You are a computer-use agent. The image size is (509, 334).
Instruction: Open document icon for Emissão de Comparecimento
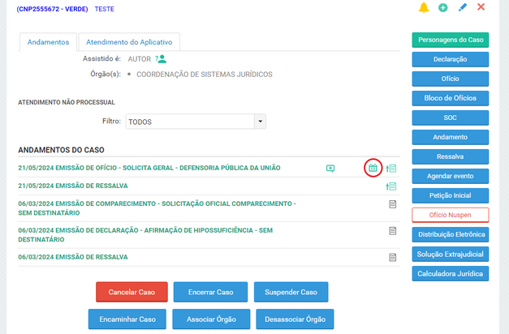[x=392, y=205]
